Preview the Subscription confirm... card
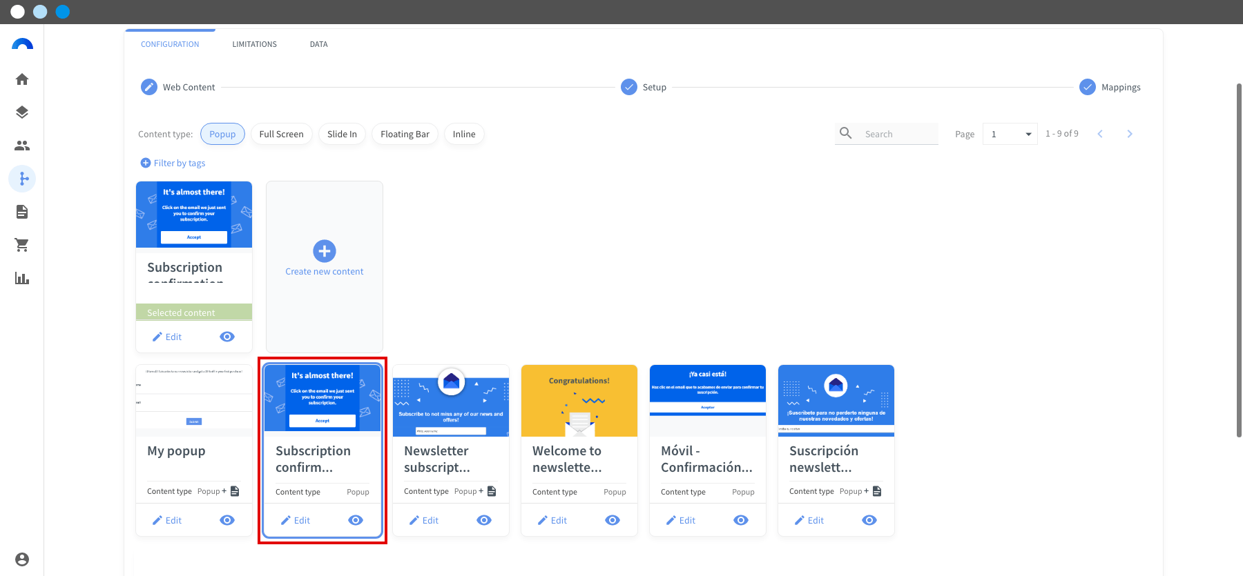The image size is (1243, 576). point(356,520)
